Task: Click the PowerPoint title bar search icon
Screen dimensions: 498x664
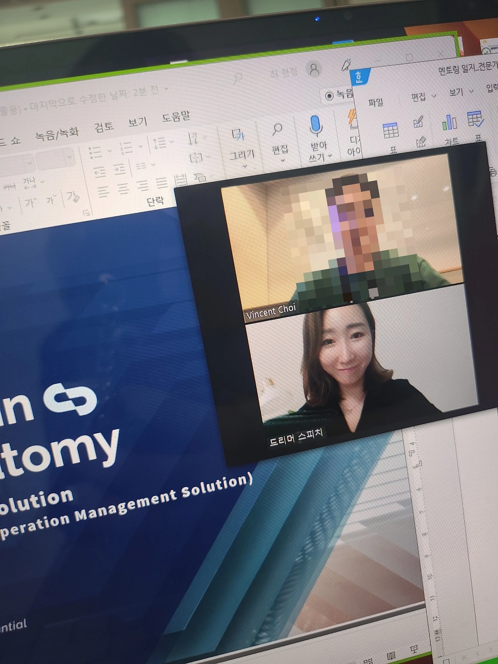Action: tap(237, 78)
